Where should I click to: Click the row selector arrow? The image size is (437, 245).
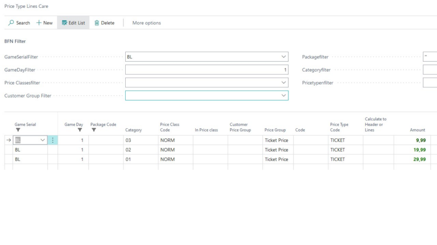pyautogui.click(x=9, y=140)
